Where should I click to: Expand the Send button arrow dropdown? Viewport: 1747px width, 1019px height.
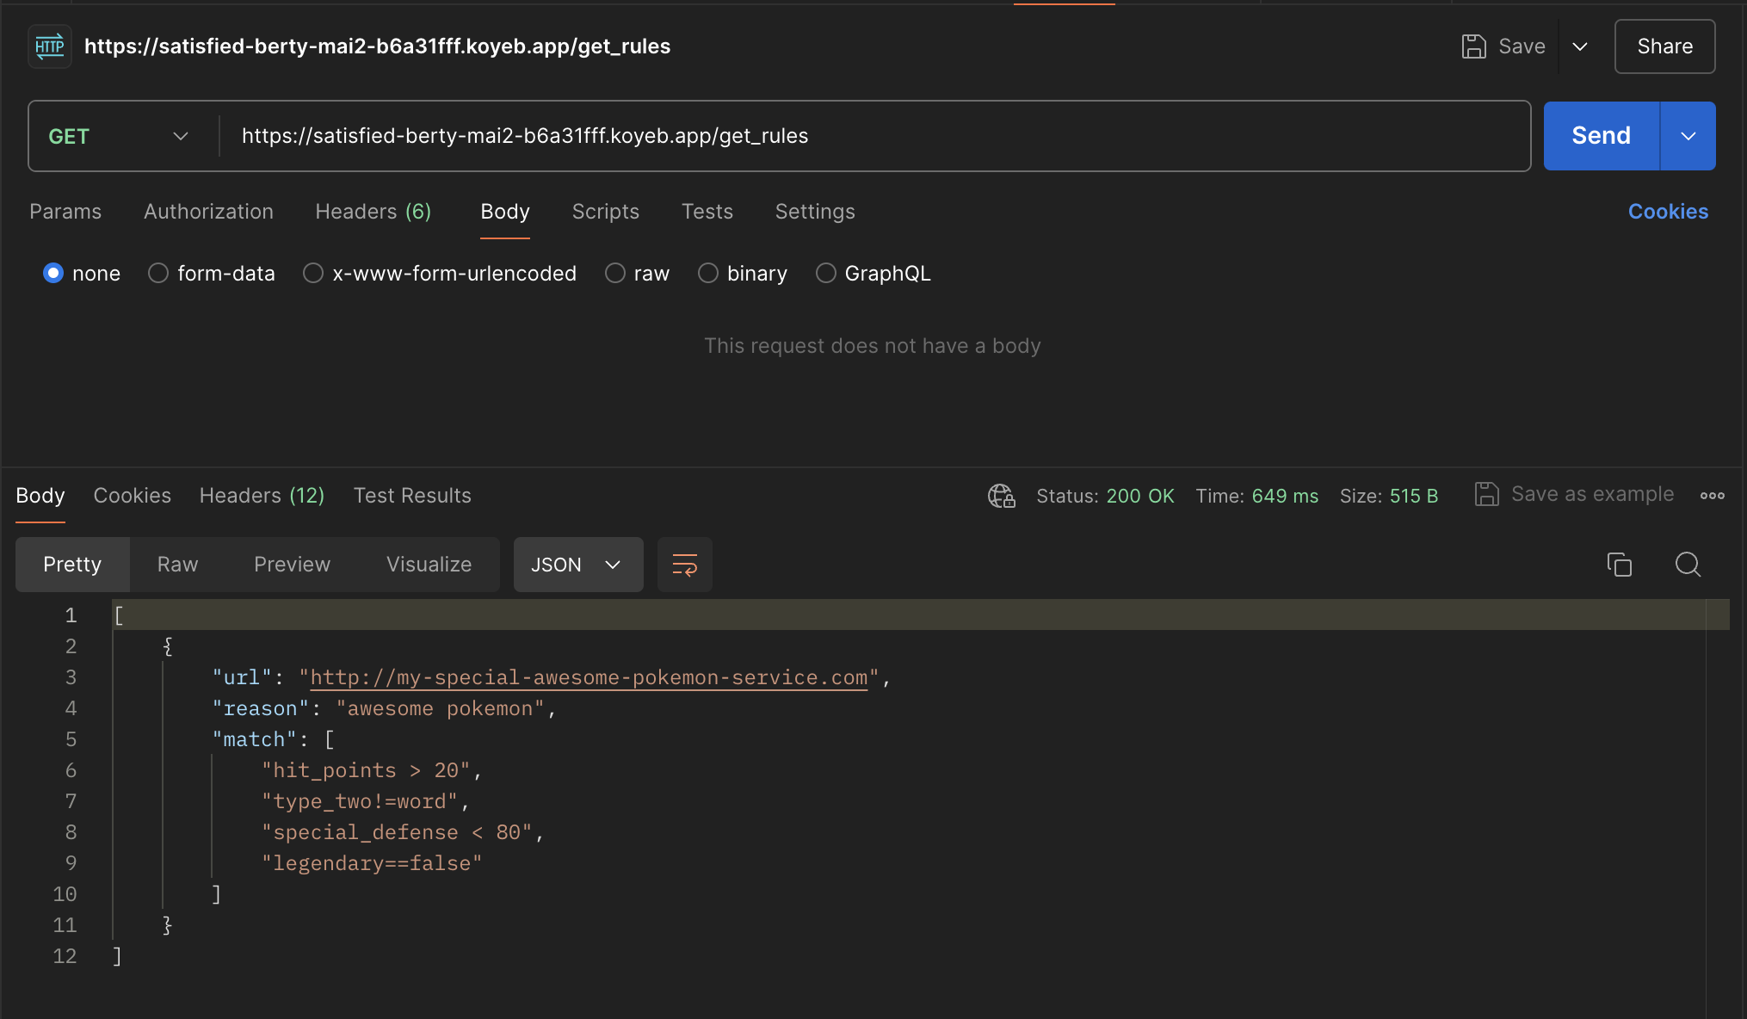pos(1688,136)
